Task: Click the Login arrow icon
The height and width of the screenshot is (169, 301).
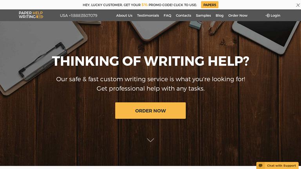Action: point(268,16)
